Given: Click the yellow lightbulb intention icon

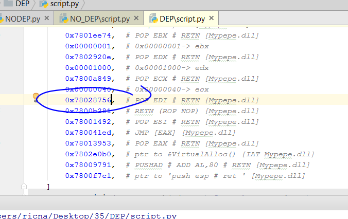Looking at the screenshot, I should click(x=36, y=97).
